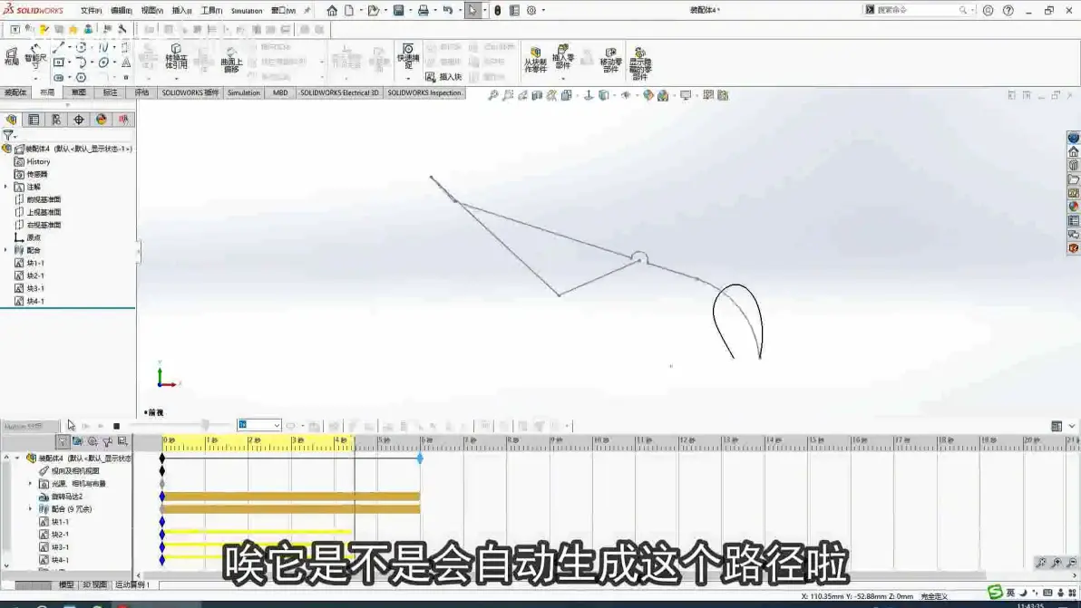
Task: Open the 工具 (Tools) menu
Action: tap(211, 10)
